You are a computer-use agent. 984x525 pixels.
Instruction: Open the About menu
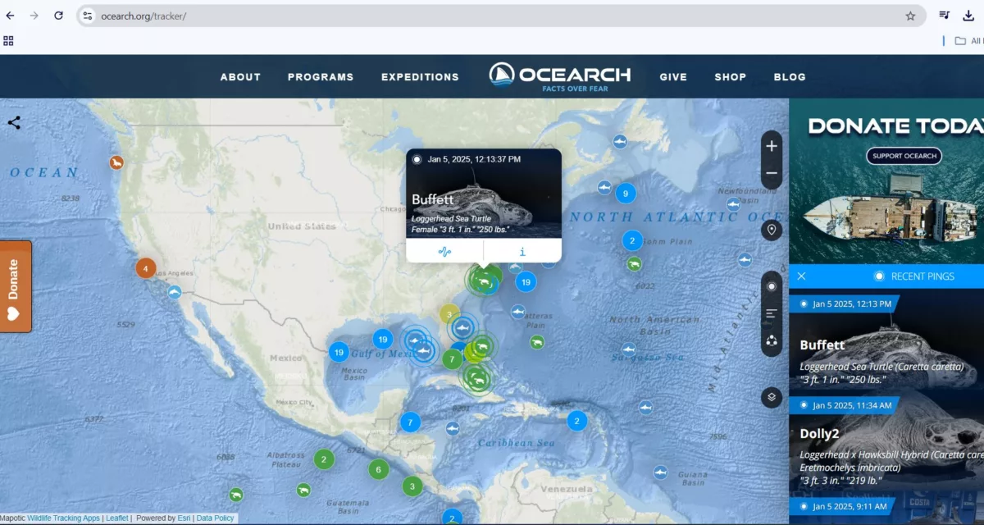pyautogui.click(x=240, y=77)
